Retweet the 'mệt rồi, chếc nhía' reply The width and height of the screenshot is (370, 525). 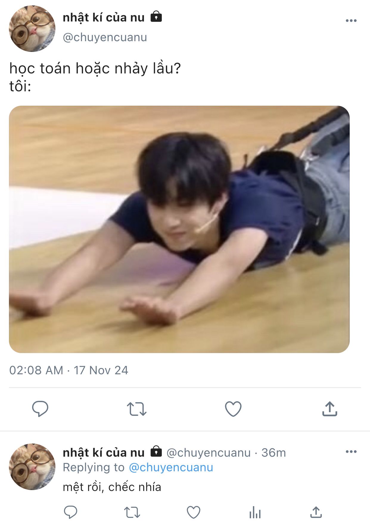pyautogui.click(x=132, y=512)
